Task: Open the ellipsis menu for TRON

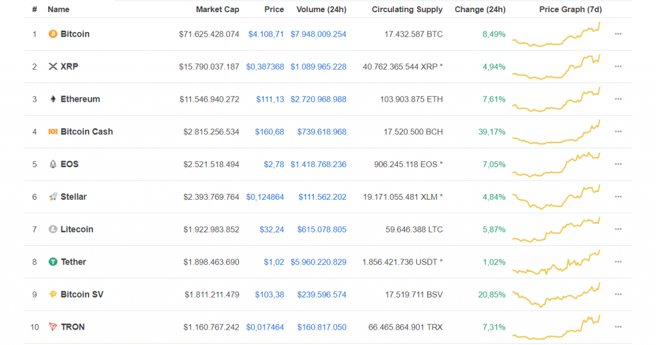Action: [618, 327]
